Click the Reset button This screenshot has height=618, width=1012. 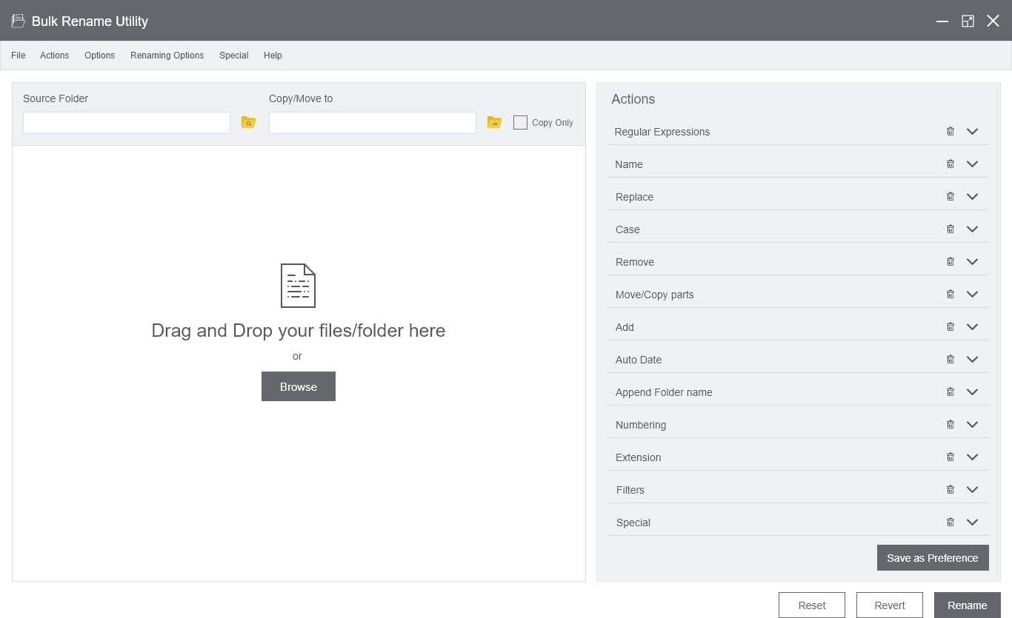(x=812, y=605)
